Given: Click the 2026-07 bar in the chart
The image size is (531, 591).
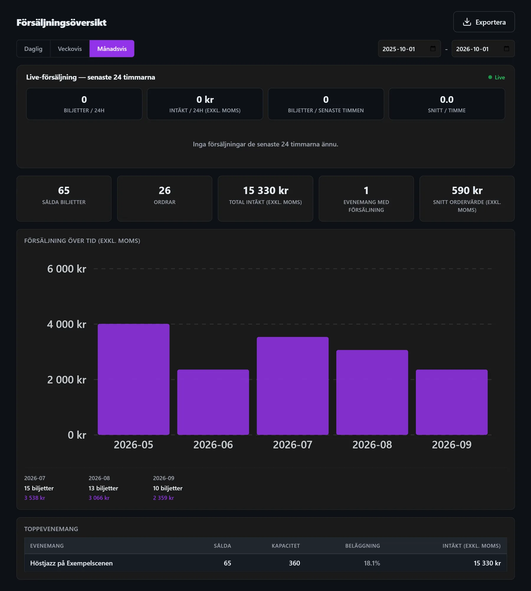Looking at the screenshot, I should coord(293,386).
